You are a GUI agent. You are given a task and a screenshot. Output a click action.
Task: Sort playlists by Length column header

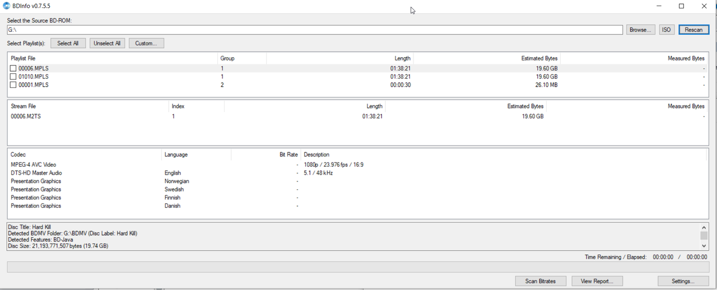coord(340,58)
